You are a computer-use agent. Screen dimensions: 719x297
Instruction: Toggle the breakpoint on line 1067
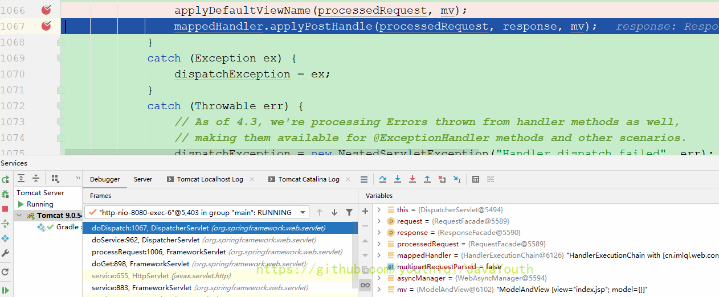(x=47, y=26)
